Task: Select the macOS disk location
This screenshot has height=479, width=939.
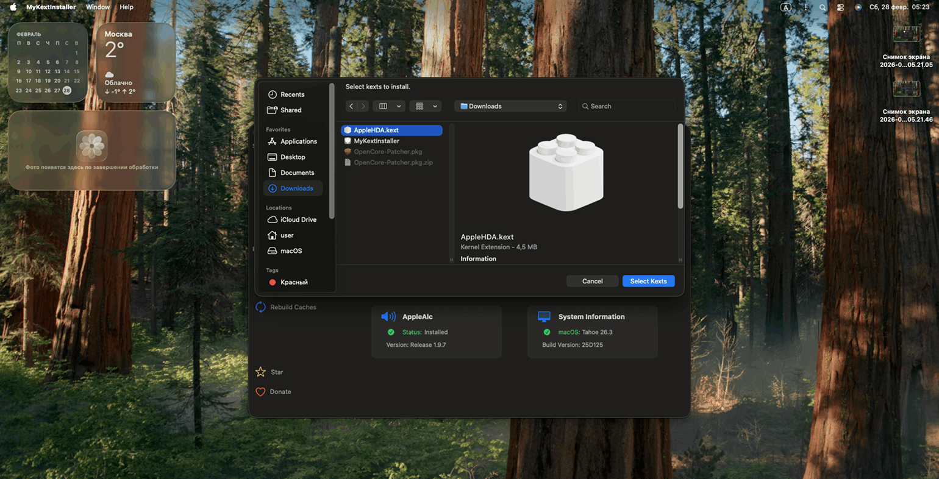Action: point(293,251)
